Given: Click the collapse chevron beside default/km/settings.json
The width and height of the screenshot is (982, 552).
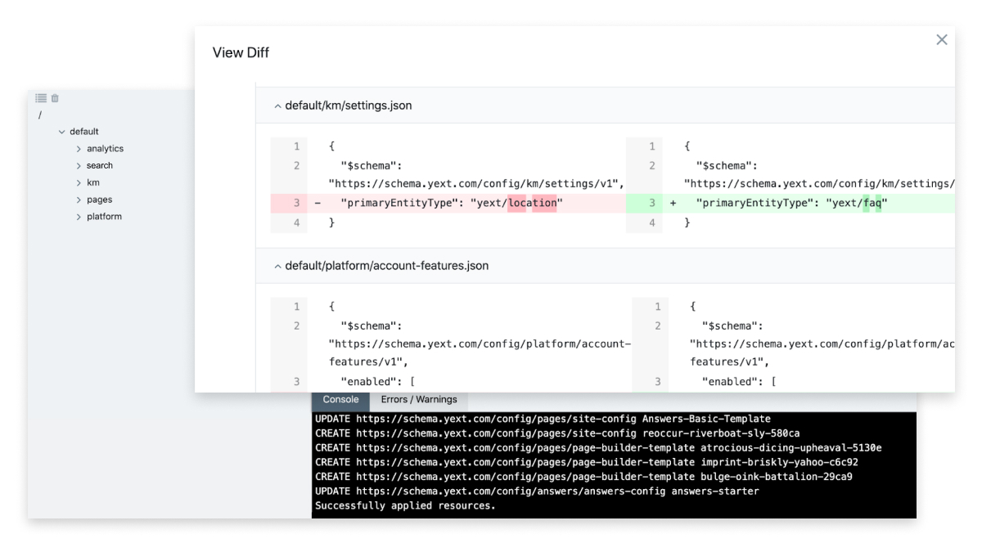Looking at the screenshot, I should click(x=278, y=105).
